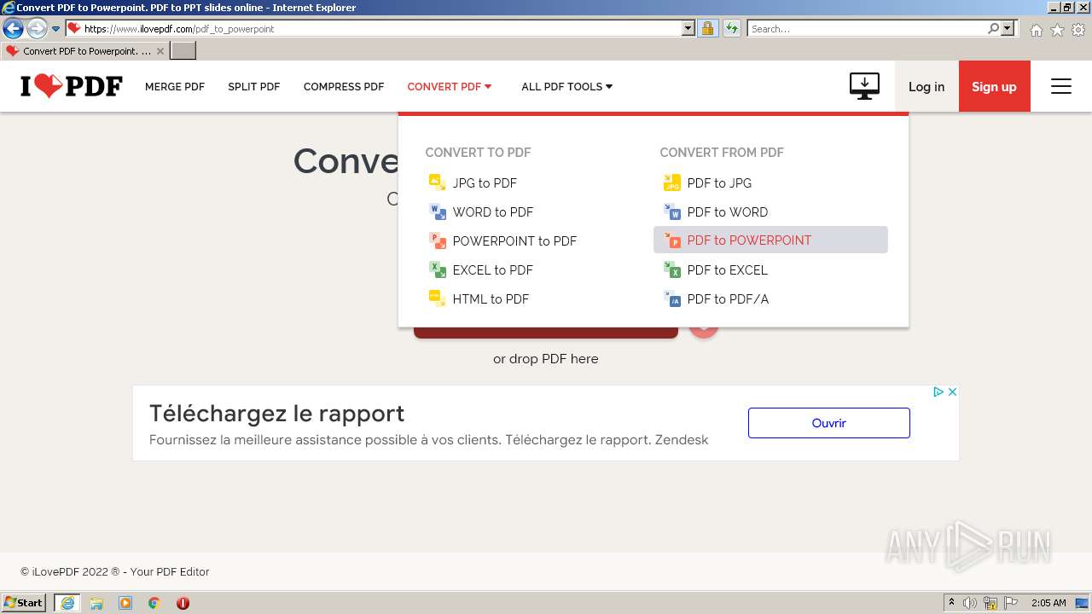Click the POWERPOINT to PDF icon
Screen dimensions: 1092x614
pyautogui.click(x=437, y=240)
